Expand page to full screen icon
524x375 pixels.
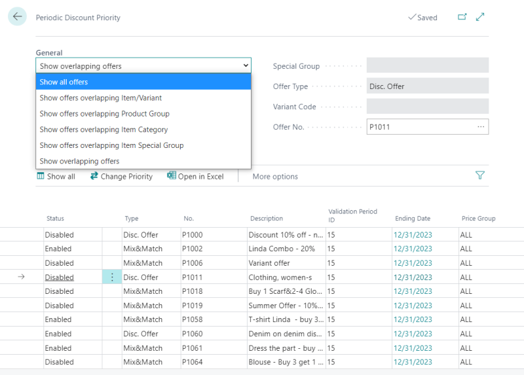(480, 17)
